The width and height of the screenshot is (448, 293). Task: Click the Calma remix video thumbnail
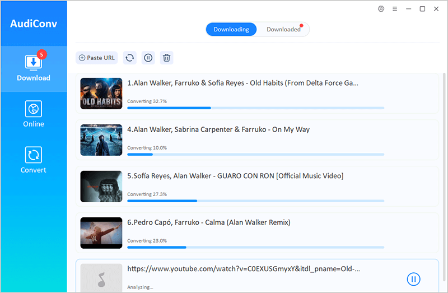pos(101,233)
